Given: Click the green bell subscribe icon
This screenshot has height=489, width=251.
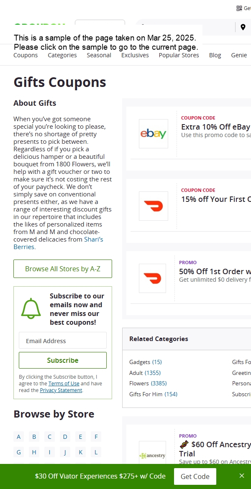Looking at the screenshot, I should click(31, 308).
